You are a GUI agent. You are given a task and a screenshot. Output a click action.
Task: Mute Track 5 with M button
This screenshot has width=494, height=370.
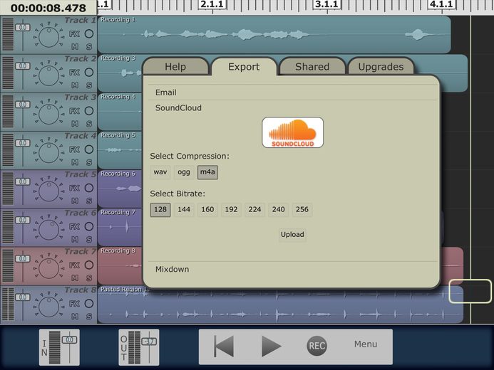coord(75,201)
